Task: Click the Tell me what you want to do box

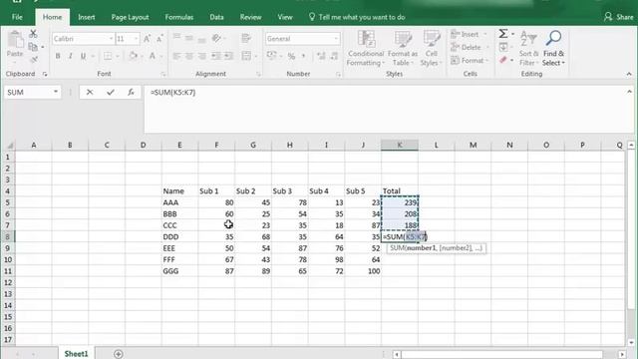Action: (357, 17)
